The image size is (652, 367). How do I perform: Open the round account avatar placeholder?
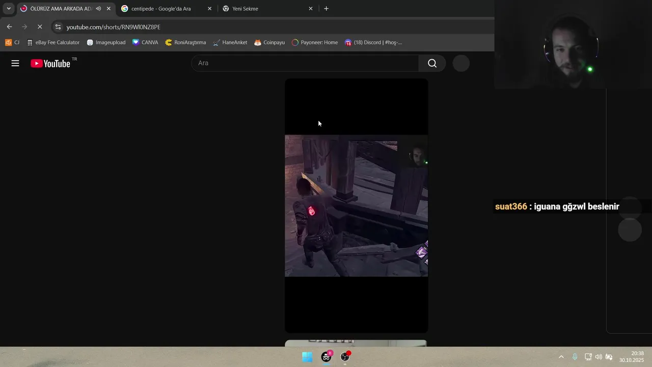click(461, 63)
